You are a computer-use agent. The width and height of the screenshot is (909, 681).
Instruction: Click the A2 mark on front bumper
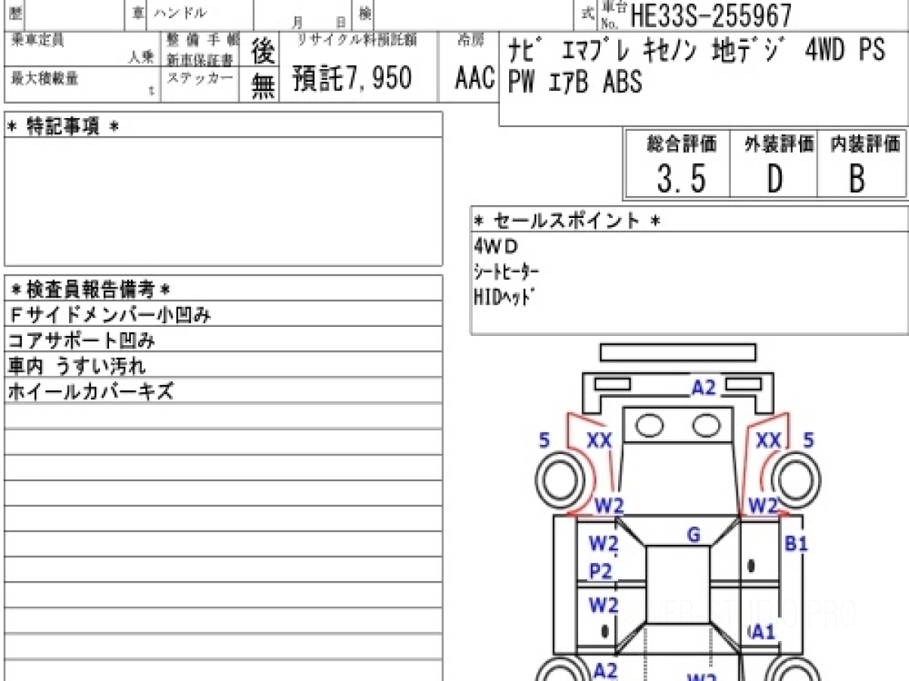(x=704, y=388)
